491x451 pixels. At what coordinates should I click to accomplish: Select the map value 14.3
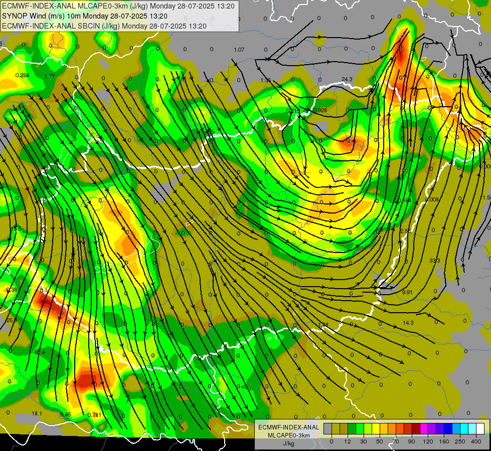pos(408,323)
